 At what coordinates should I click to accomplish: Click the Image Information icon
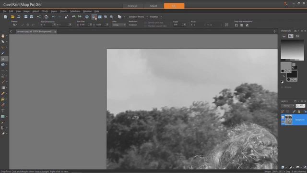point(87,17)
